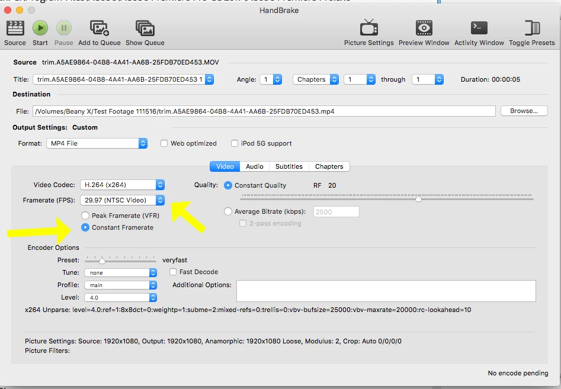Image resolution: width=561 pixels, height=389 pixels.
Task: Switch to the Subtitles tab
Action: [289, 166]
